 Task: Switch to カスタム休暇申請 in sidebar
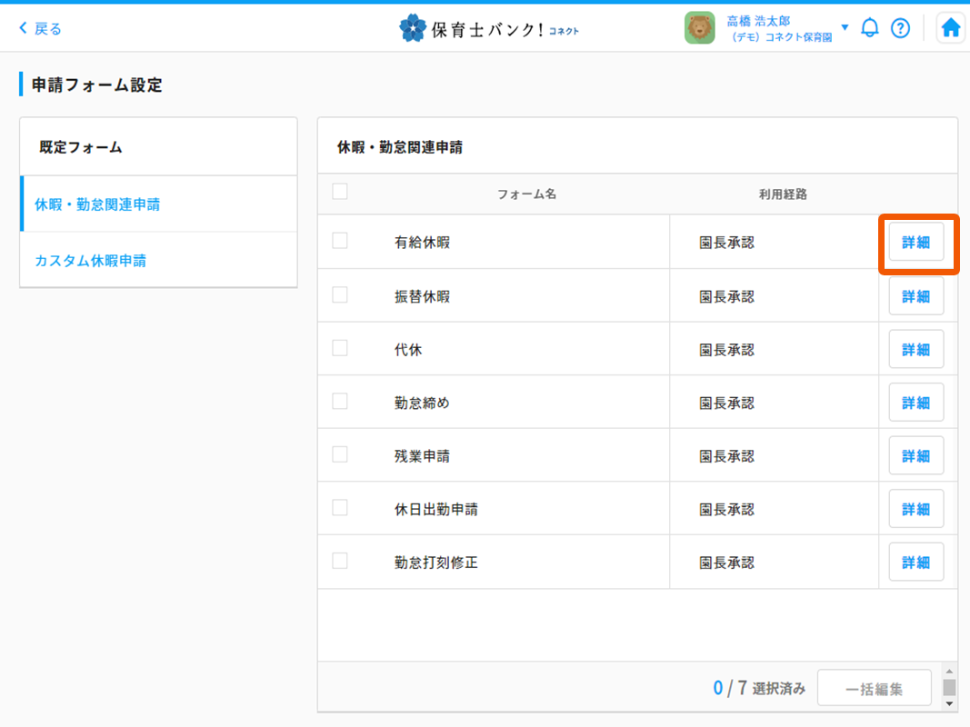[90, 261]
